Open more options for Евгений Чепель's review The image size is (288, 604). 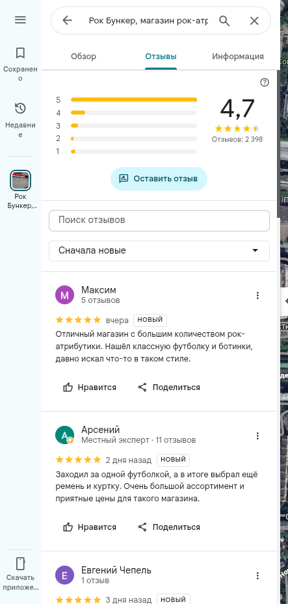tap(257, 576)
